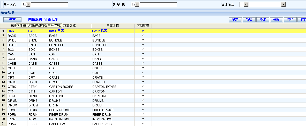Open the 助记码 operator dropdown
306x126 pixels.
(x=137, y=5)
